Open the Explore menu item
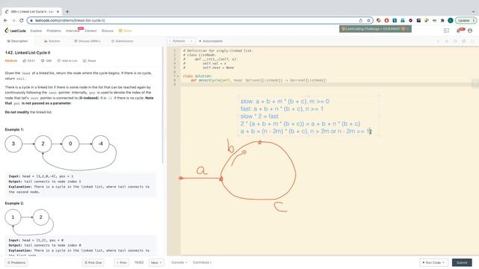The height and width of the screenshot is (269, 479). pyautogui.click(x=36, y=31)
